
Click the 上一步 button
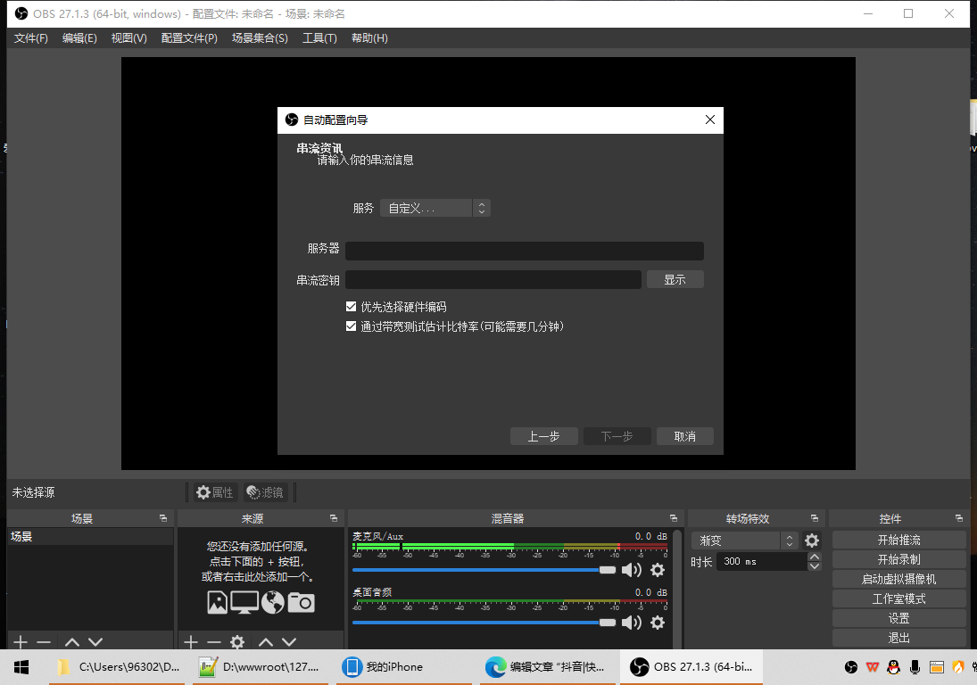coord(544,436)
